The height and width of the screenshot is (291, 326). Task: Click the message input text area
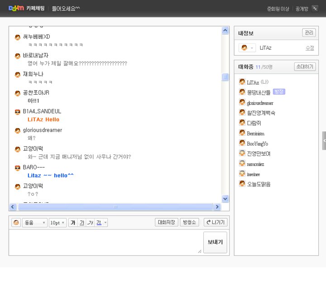(x=105, y=242)
